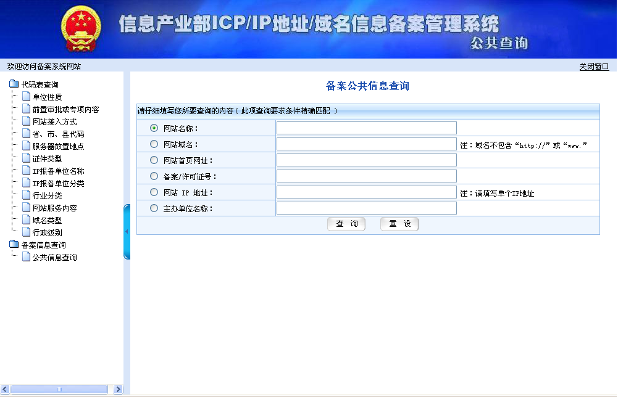Click the document icon beside 网站接入方式

(27, 121)
